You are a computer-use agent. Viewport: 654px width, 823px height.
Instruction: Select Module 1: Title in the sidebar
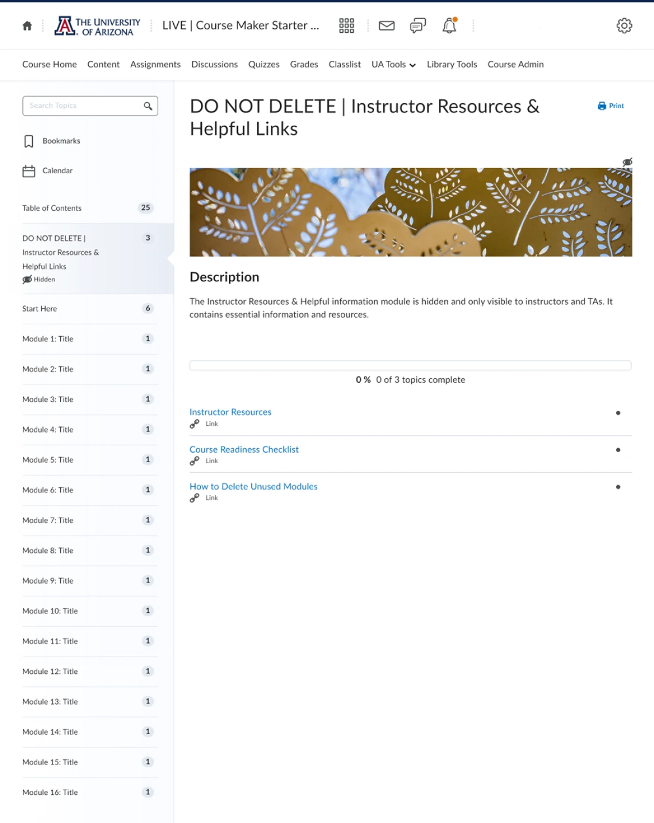pyautogui.click(x=90, y=339)
